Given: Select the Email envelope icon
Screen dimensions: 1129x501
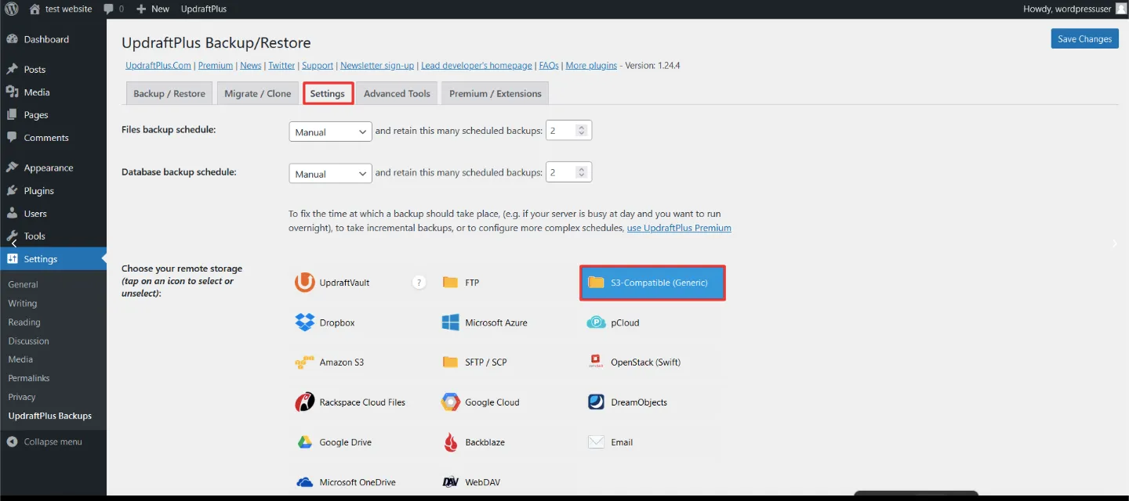Looking at the screenshot, I should point(596,442).
